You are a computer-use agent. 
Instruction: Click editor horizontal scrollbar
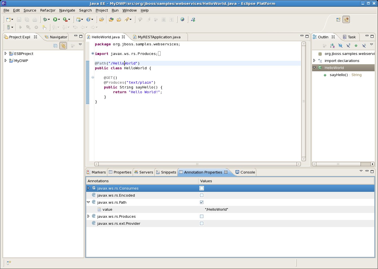(x=197, y=164)
